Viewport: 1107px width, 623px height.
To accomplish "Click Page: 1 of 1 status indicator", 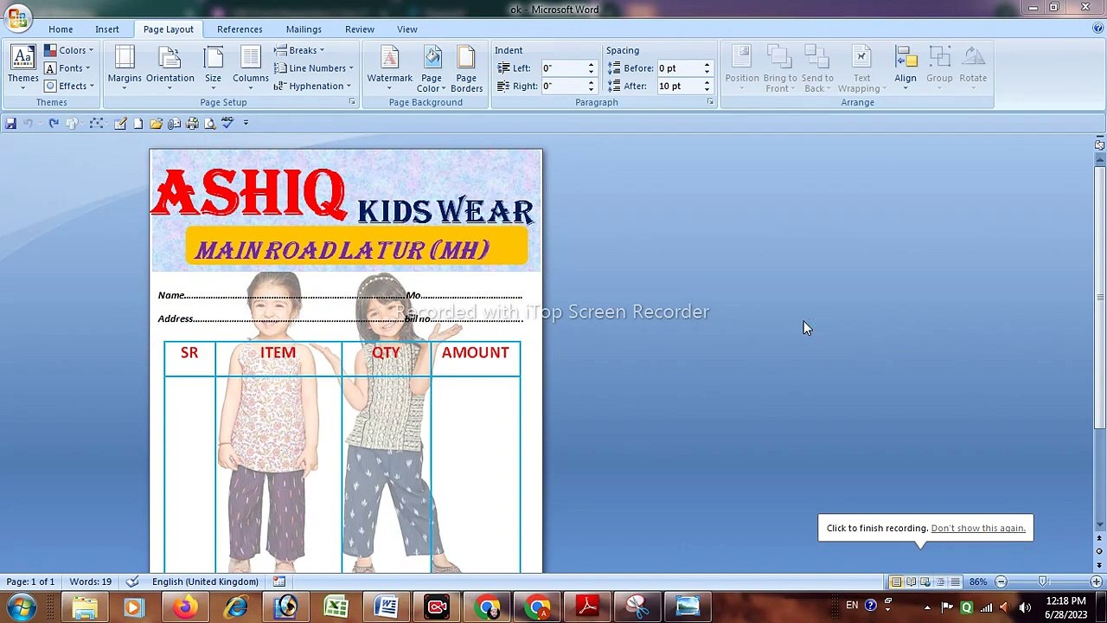I will click(x=30, y=581).
